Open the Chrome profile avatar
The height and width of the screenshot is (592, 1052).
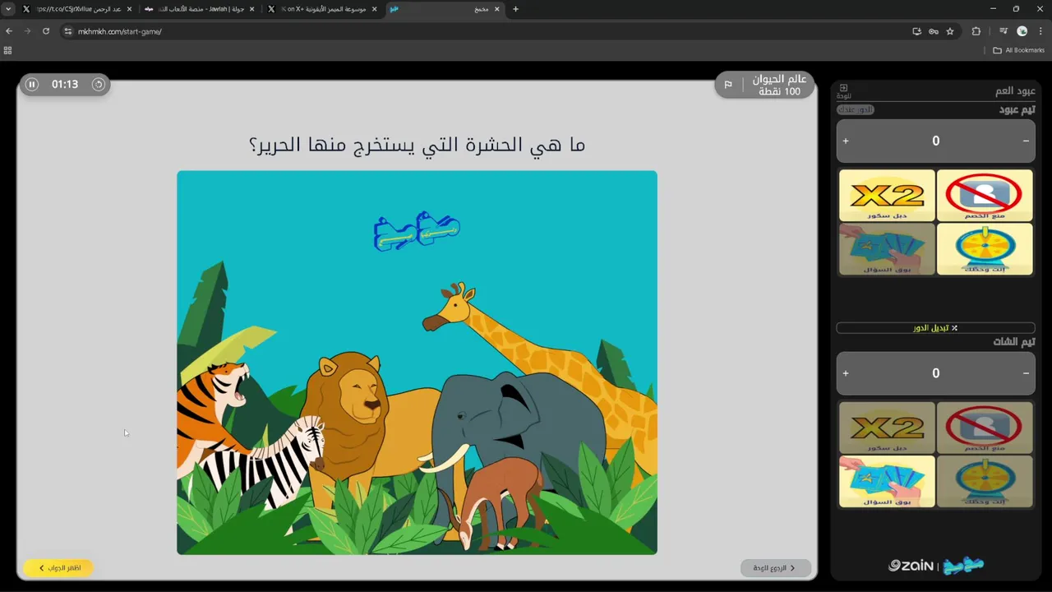tap(1022, 31)
